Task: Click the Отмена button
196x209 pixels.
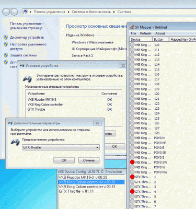Action: click(89, 160)
